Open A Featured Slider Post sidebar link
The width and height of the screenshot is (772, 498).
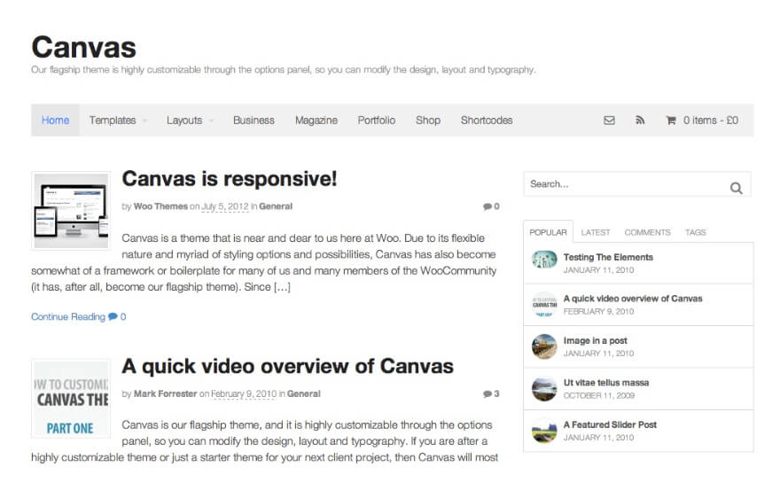click(x=610, y=424)
